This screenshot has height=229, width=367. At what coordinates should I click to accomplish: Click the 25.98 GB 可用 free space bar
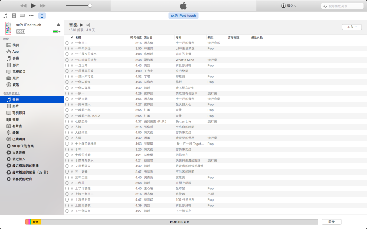[x=179, y=222]
